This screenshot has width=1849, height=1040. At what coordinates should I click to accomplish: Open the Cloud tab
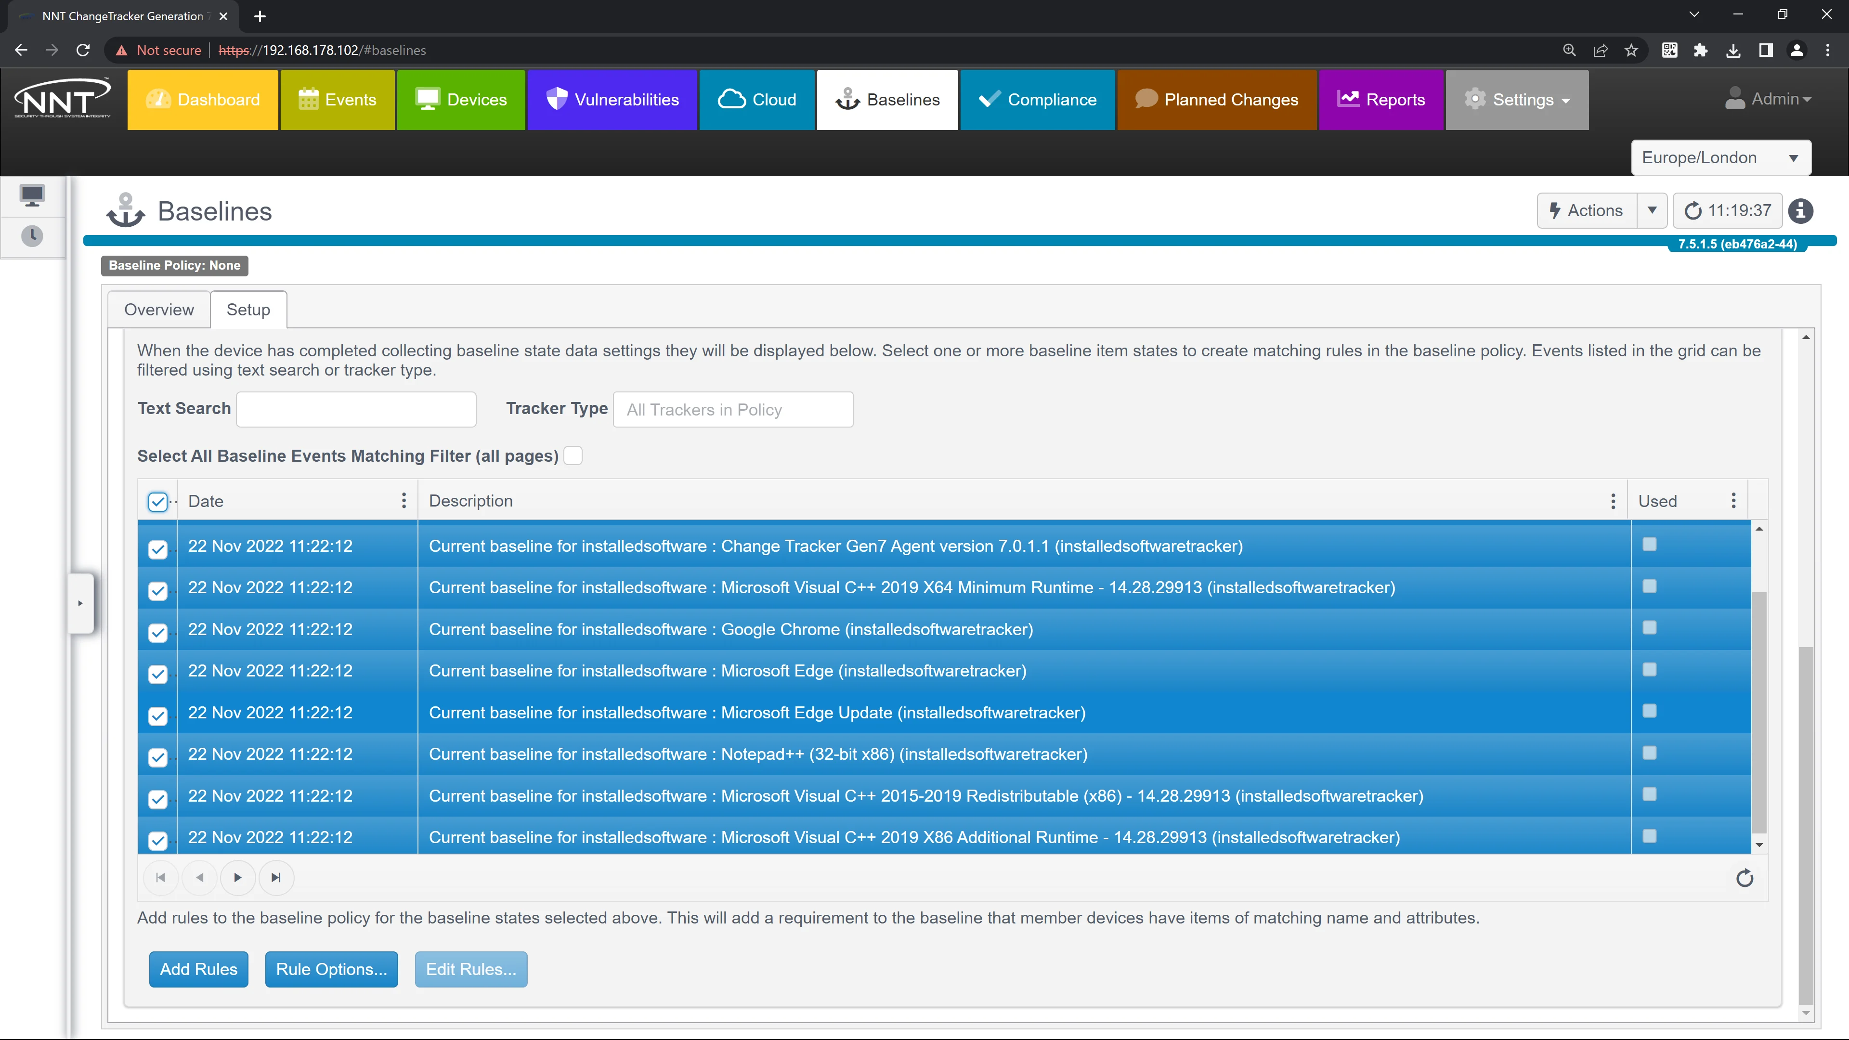756,100
